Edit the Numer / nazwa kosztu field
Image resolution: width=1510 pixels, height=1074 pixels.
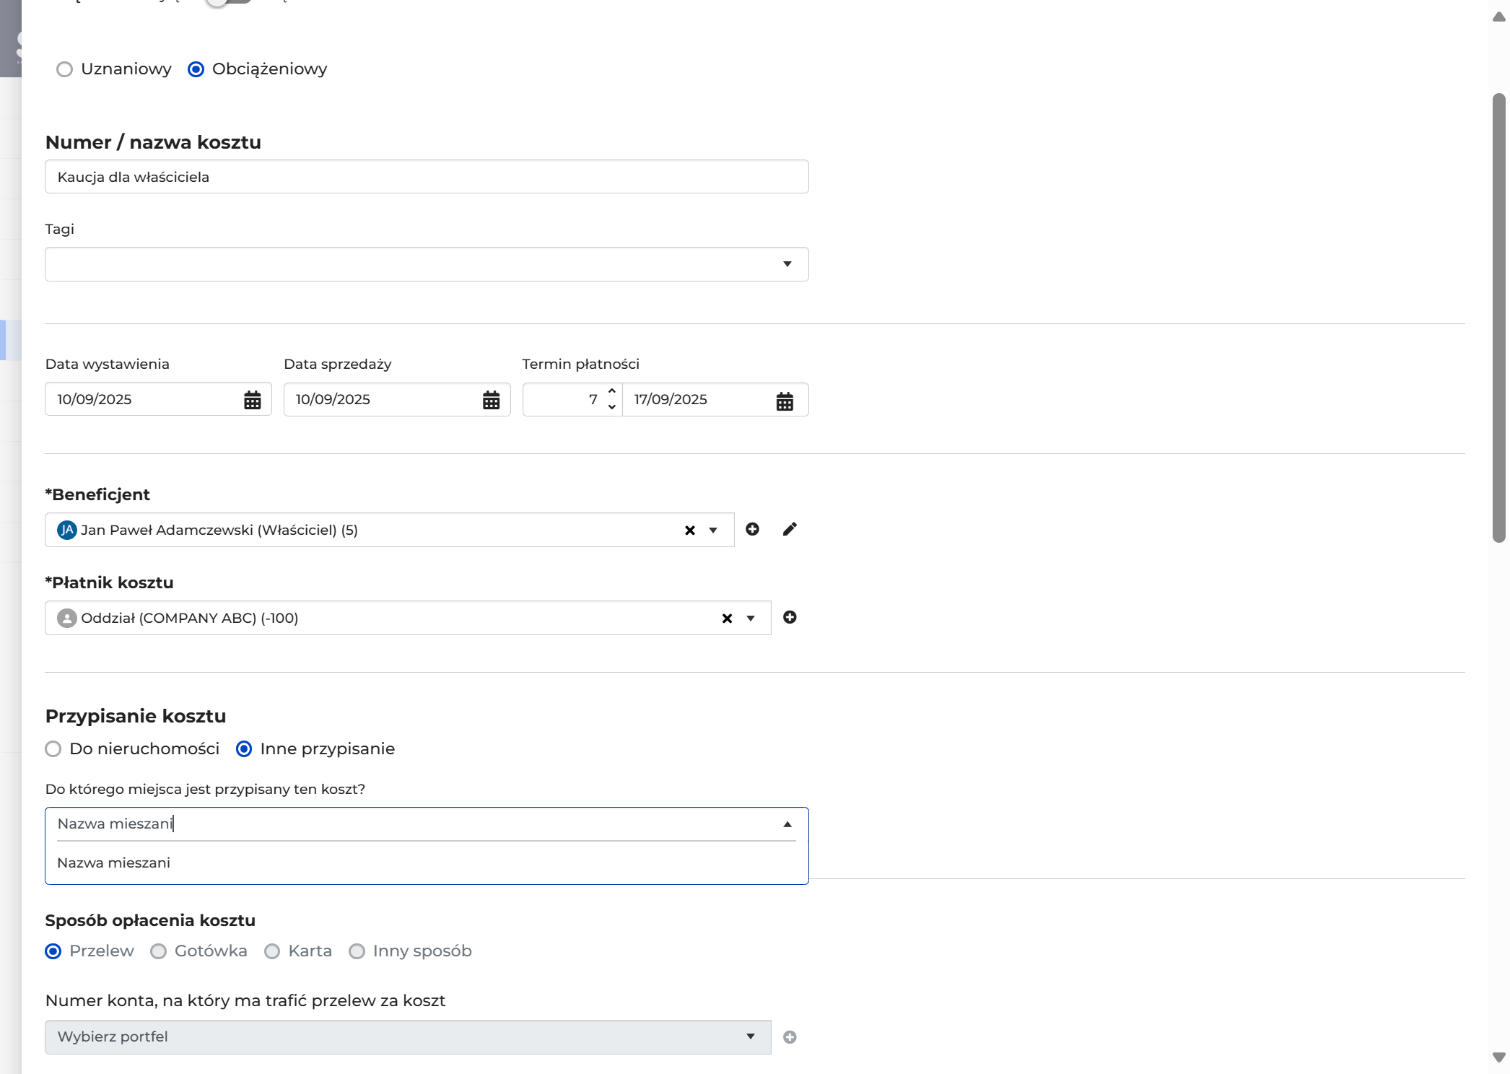tap(427, 177)
